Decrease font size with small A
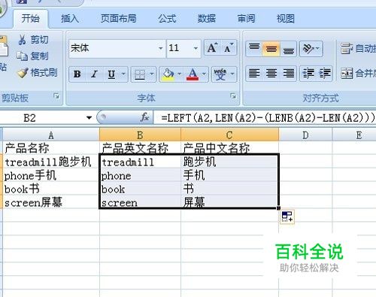Viewport: 376px width, 297px height. click(229, 47)
